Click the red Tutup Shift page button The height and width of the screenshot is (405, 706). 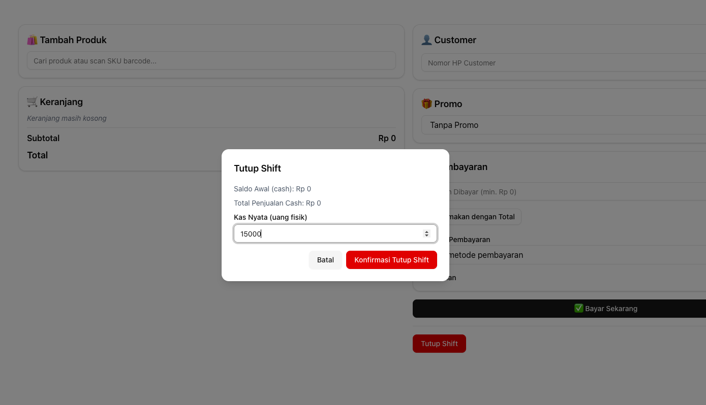439,344
